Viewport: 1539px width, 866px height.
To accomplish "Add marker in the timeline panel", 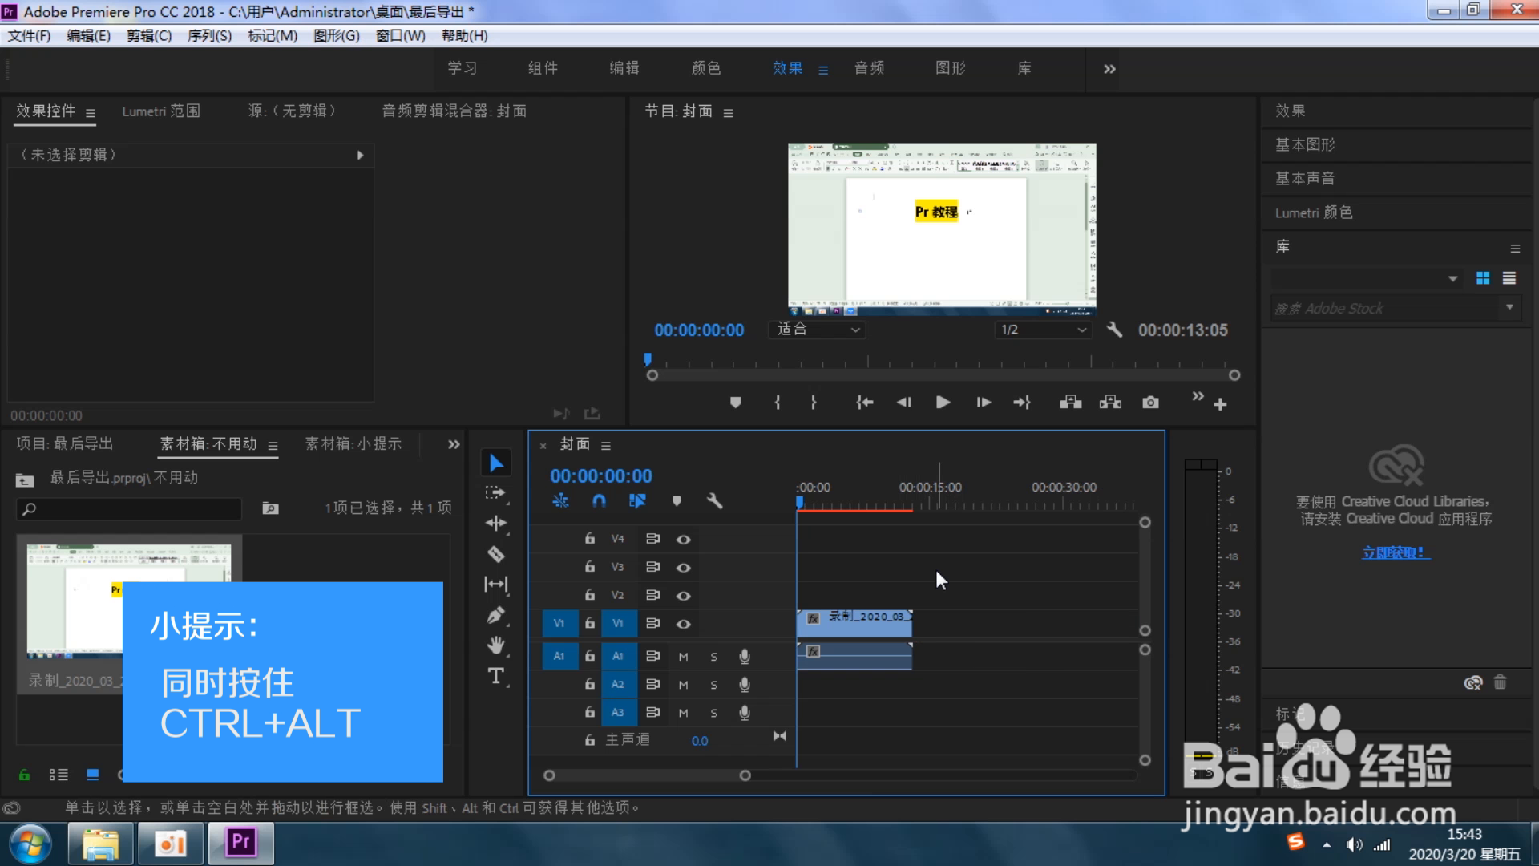I will [677, 501].
